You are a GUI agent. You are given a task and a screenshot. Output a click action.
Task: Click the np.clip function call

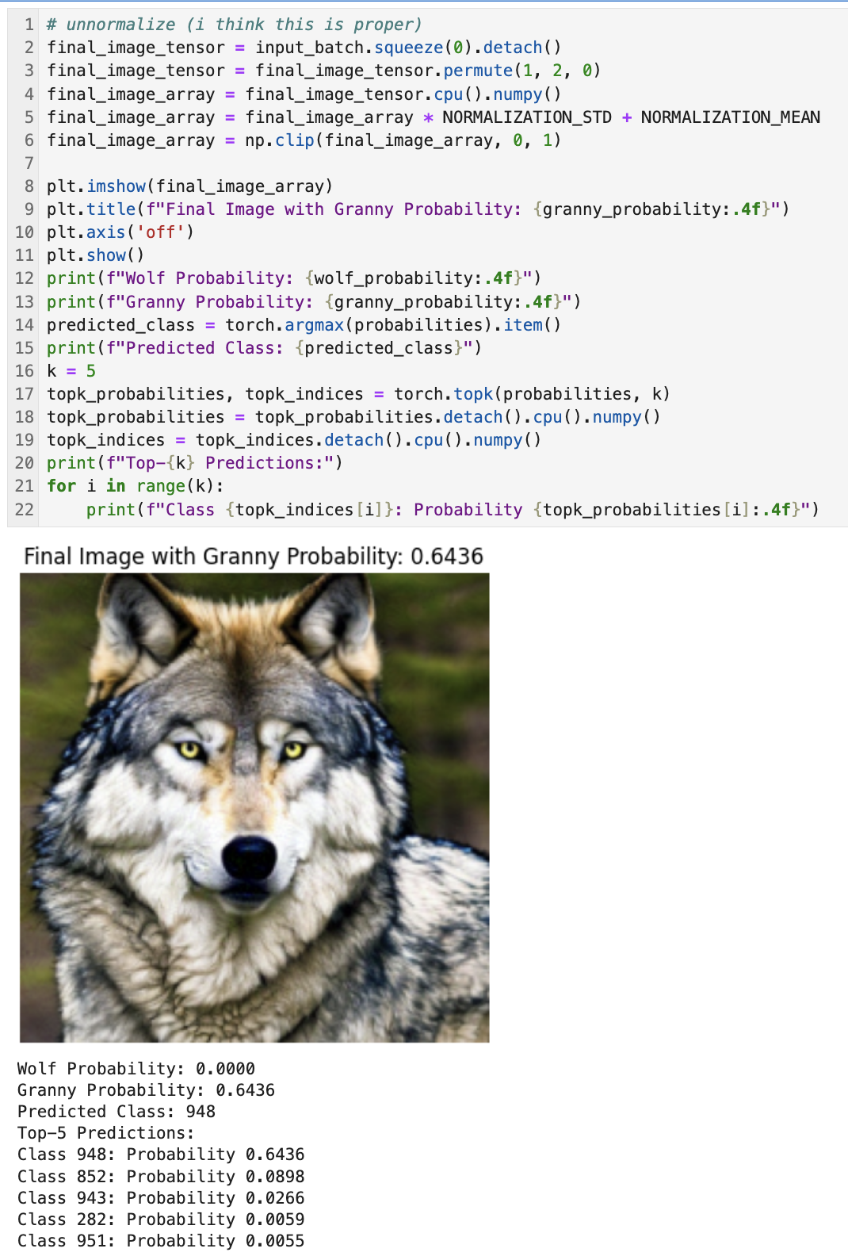pyautogui.click(x=403, y=140)
